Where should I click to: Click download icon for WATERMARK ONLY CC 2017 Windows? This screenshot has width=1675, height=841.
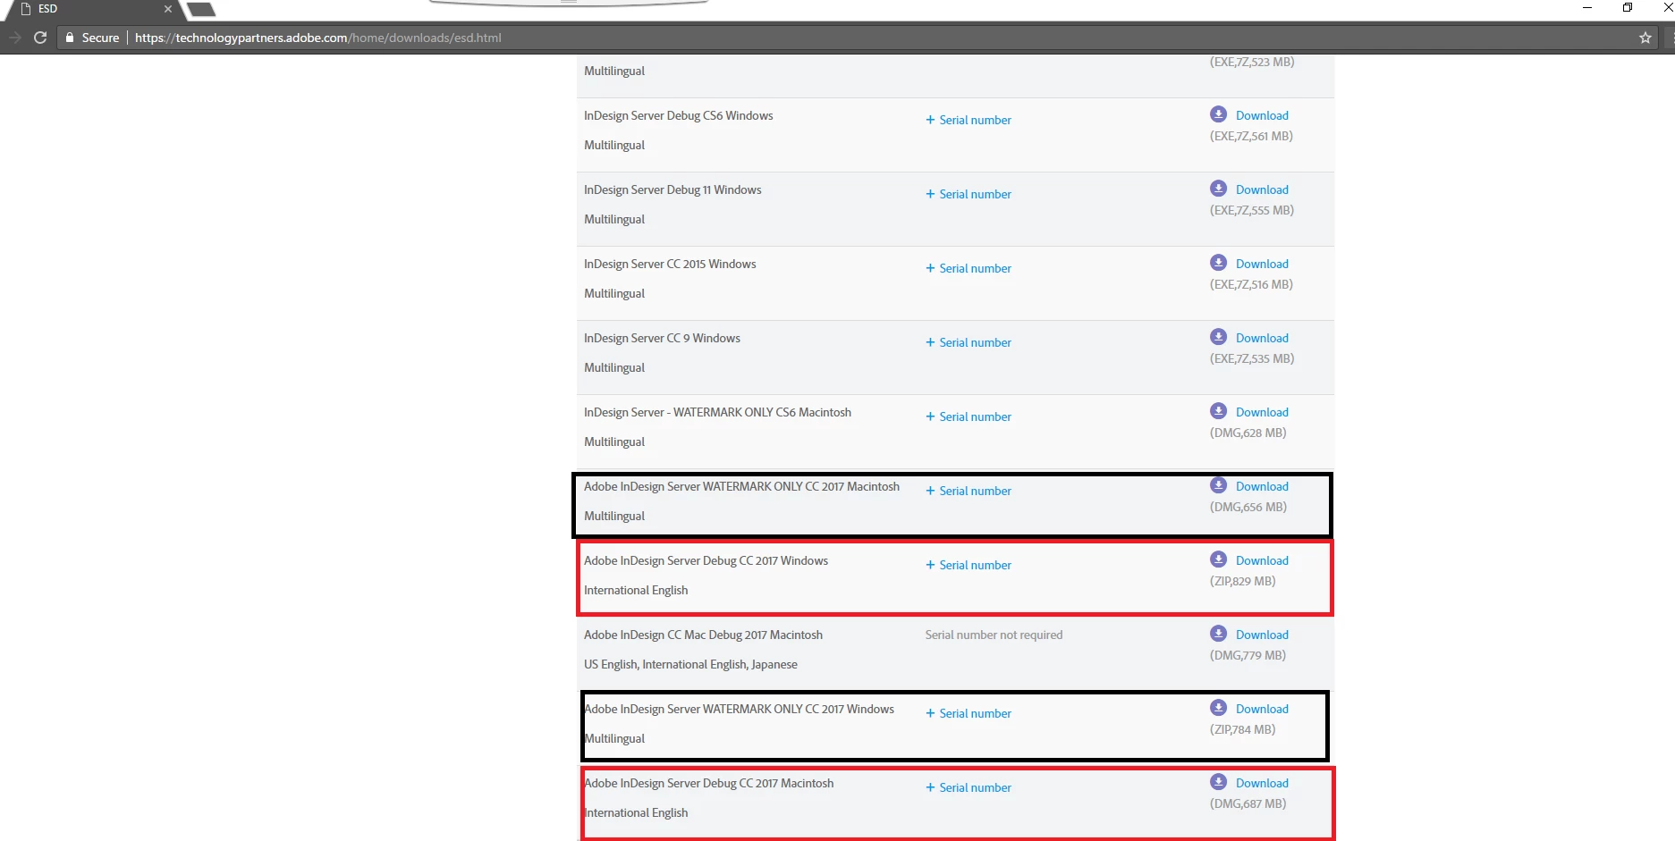[1218, 708]
